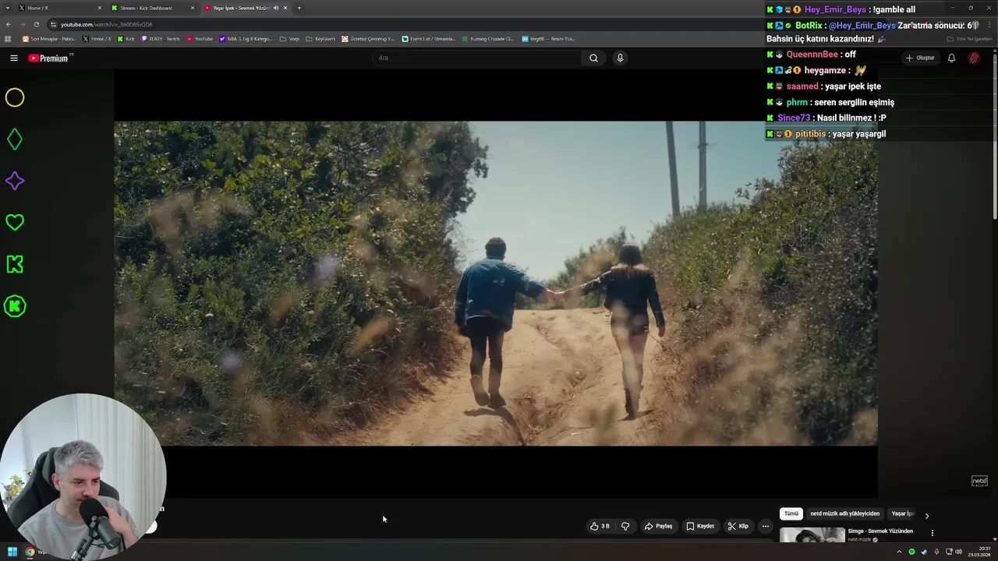
Task: Open the tab search dropdown arrow
Action: (7, 8)
